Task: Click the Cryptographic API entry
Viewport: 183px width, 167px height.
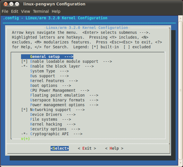Action: click(52, 134)
